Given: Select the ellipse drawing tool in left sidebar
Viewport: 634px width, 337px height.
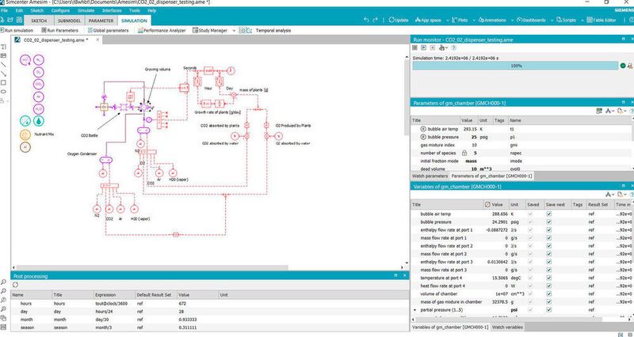Looking at the screenshot, I should (x=4, y=92).
